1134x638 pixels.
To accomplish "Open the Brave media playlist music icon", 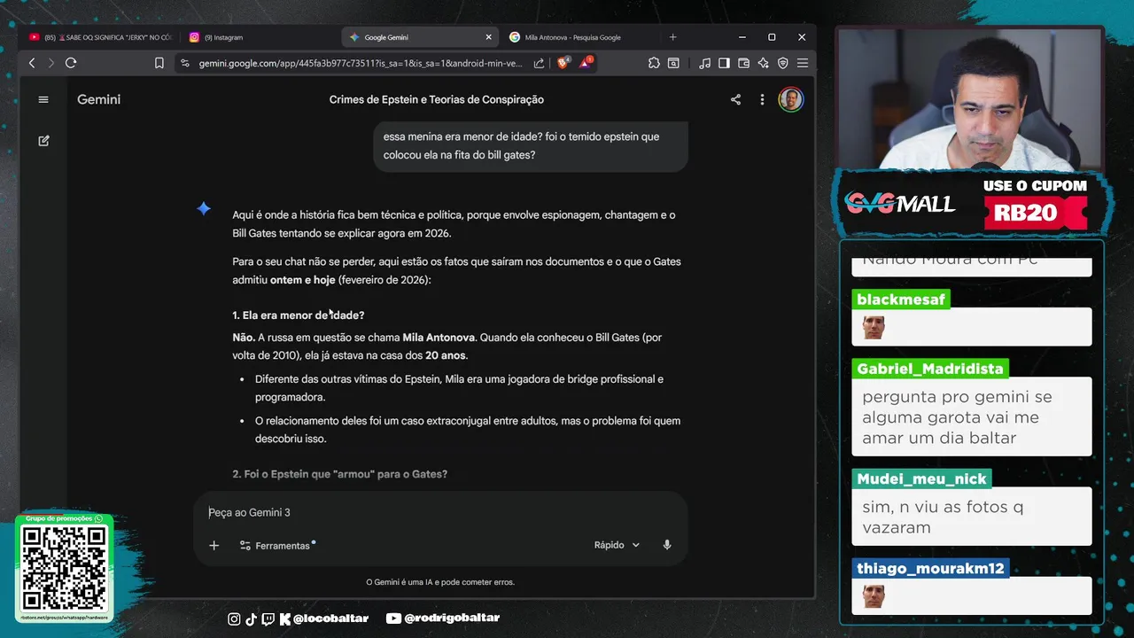I will coord(704,63).
